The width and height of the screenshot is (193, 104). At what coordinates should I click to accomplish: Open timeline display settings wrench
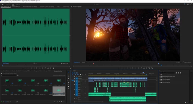point(83,75)
